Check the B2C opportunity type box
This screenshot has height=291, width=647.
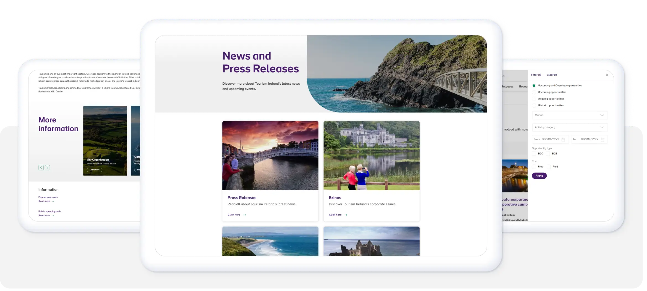point(534,154)
